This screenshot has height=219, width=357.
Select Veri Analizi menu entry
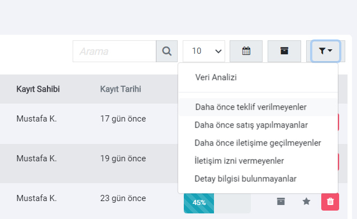(216, 77)
